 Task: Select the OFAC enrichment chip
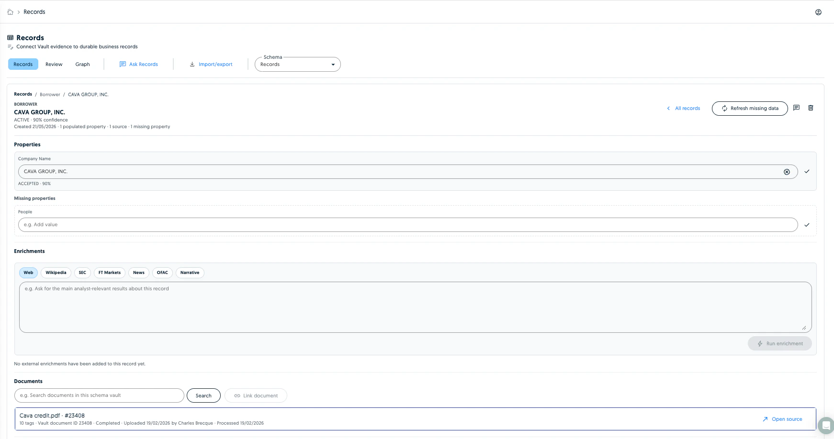point(162,273)
